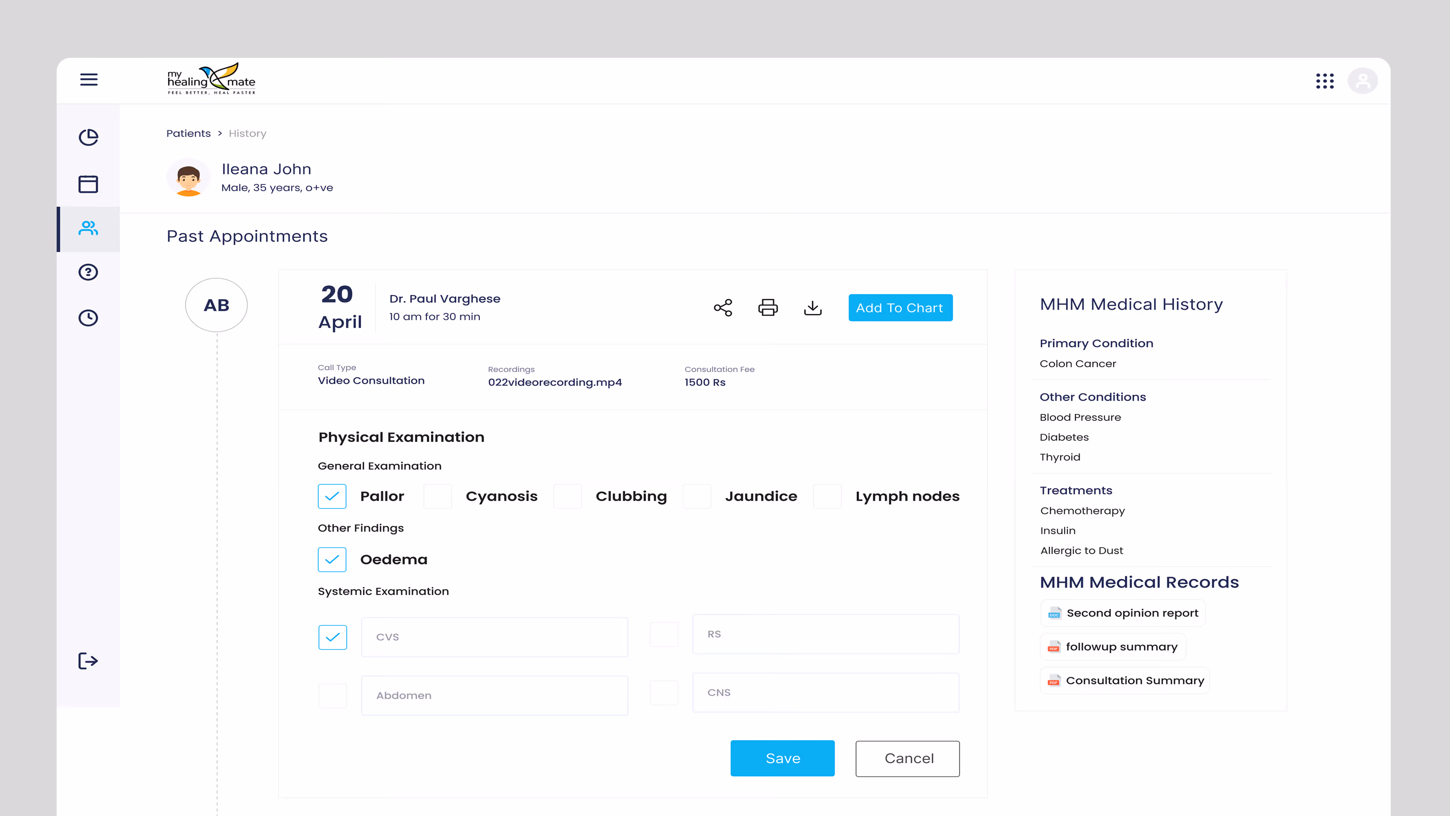Image resolution: width=1450 pixels, height=816 pixels.
Task: Click the share icon on the appointment
Action: tap(723, 308)
